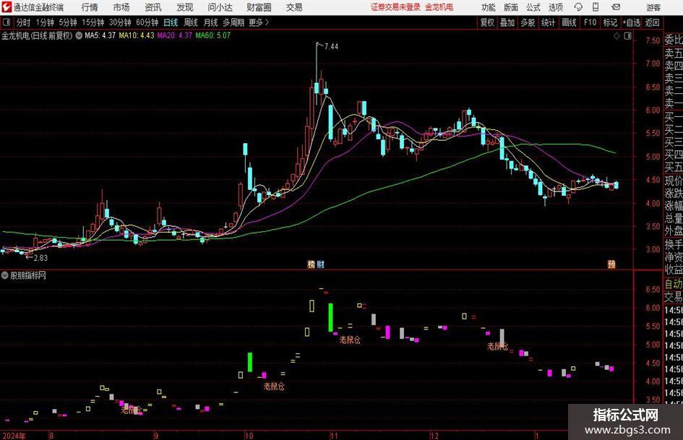Click the 返回 back button
The width and height of the screenshot is (683, 440).
click(653, 22)
